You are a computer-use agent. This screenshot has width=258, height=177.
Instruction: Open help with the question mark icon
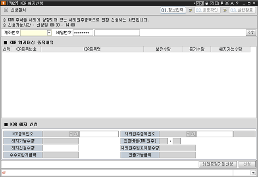click(x=237, y=3)
